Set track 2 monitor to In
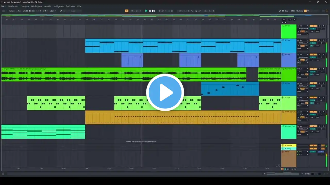330x185 pixels. (x=299, y=46)
